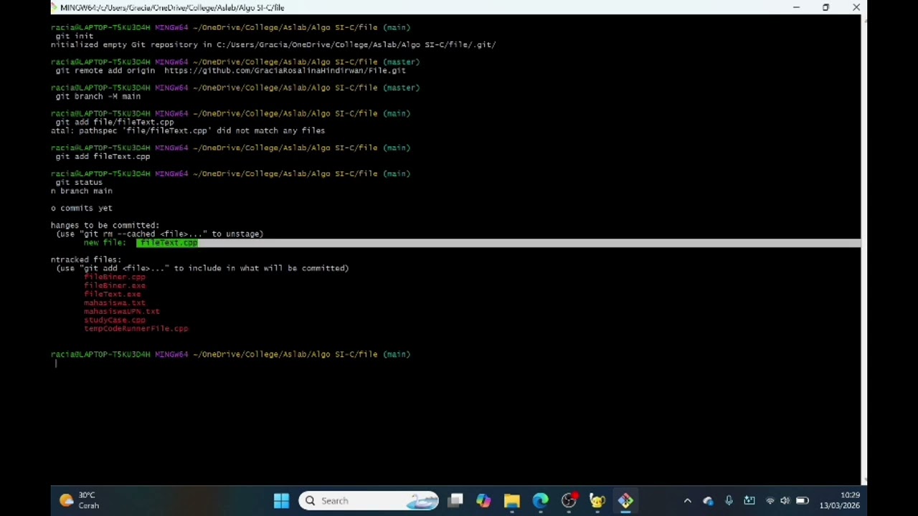The height and width of the screenshot is (516, 918).
Task: Open the Wi-Fi network icon
Action: (770, 501)
